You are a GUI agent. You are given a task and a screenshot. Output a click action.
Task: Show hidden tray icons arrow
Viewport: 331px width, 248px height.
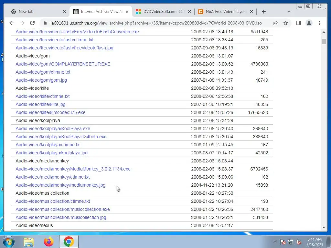[x=275, y=242]
